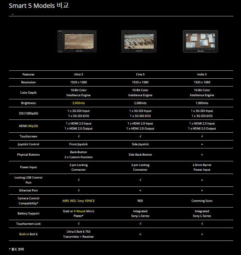Click the "Touchscreen" row label
241x255 pixels.
coord(29,136)
